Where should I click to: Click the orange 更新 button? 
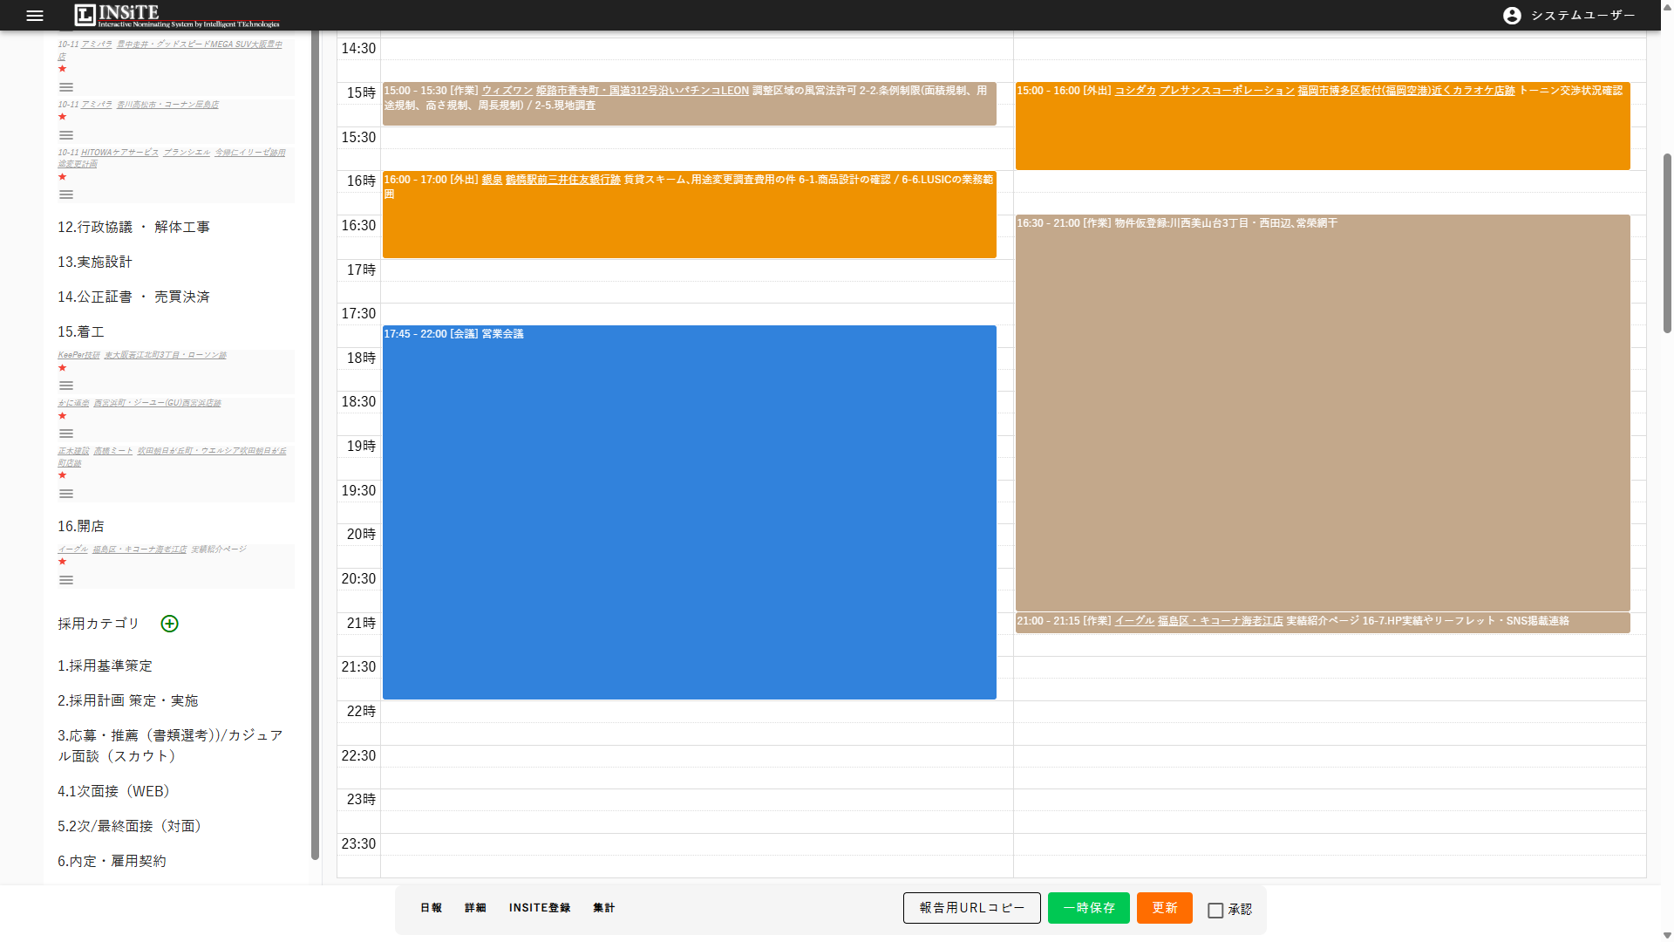click(x=1165, y=908)
